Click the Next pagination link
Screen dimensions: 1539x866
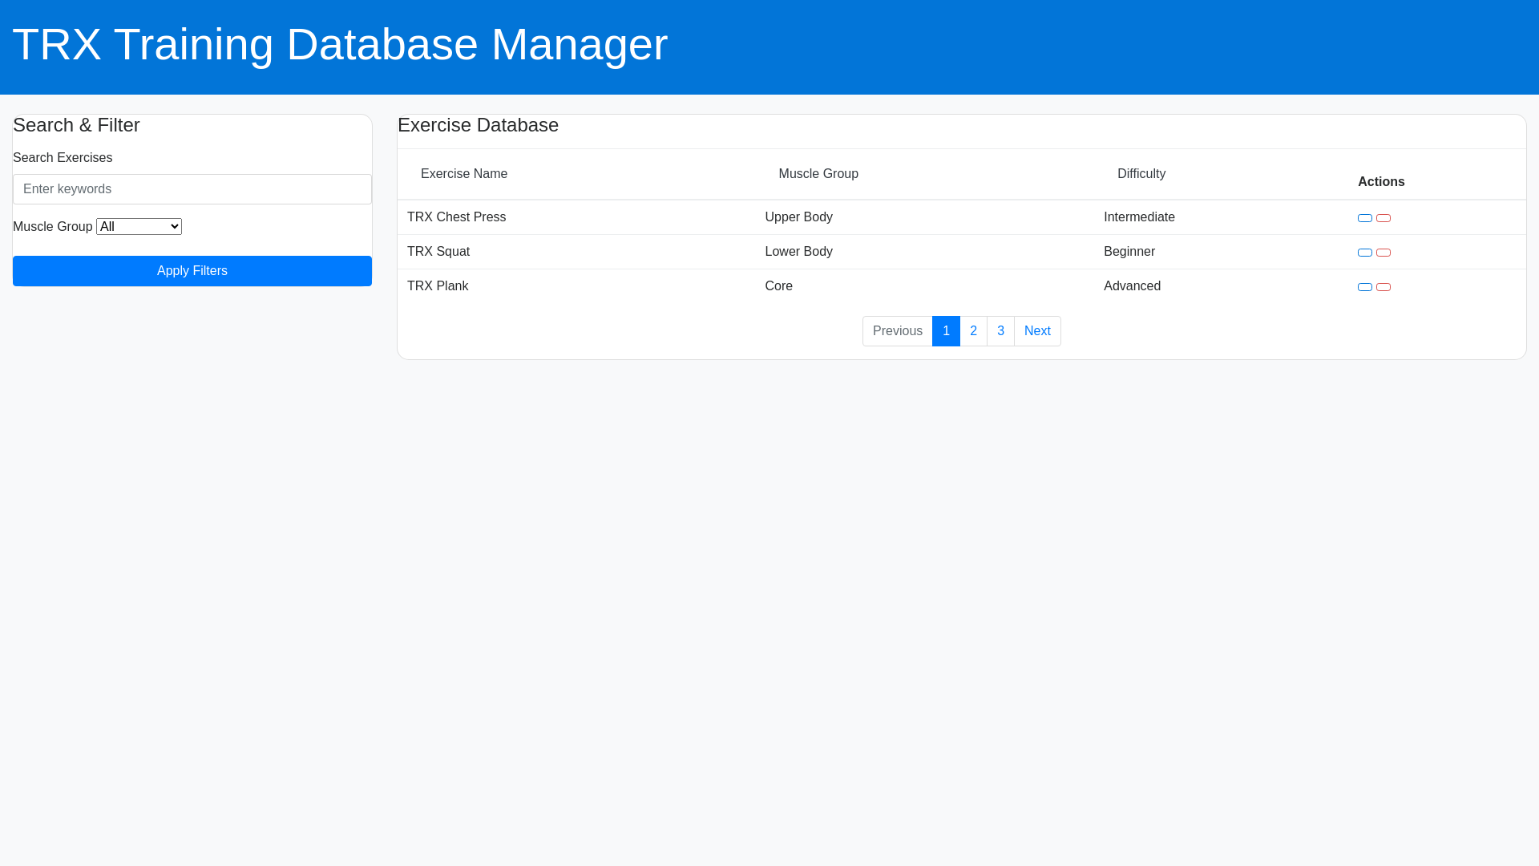(x=1036, y=331)
